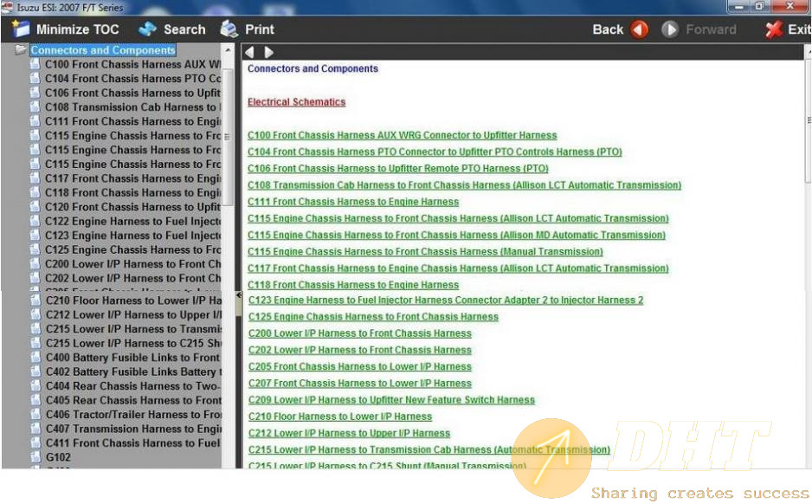The height and width of the screenshot is (504, 812).
Task: Click previous page arrow in content pane
Action: pyautogui.click(x=249, y=52)
